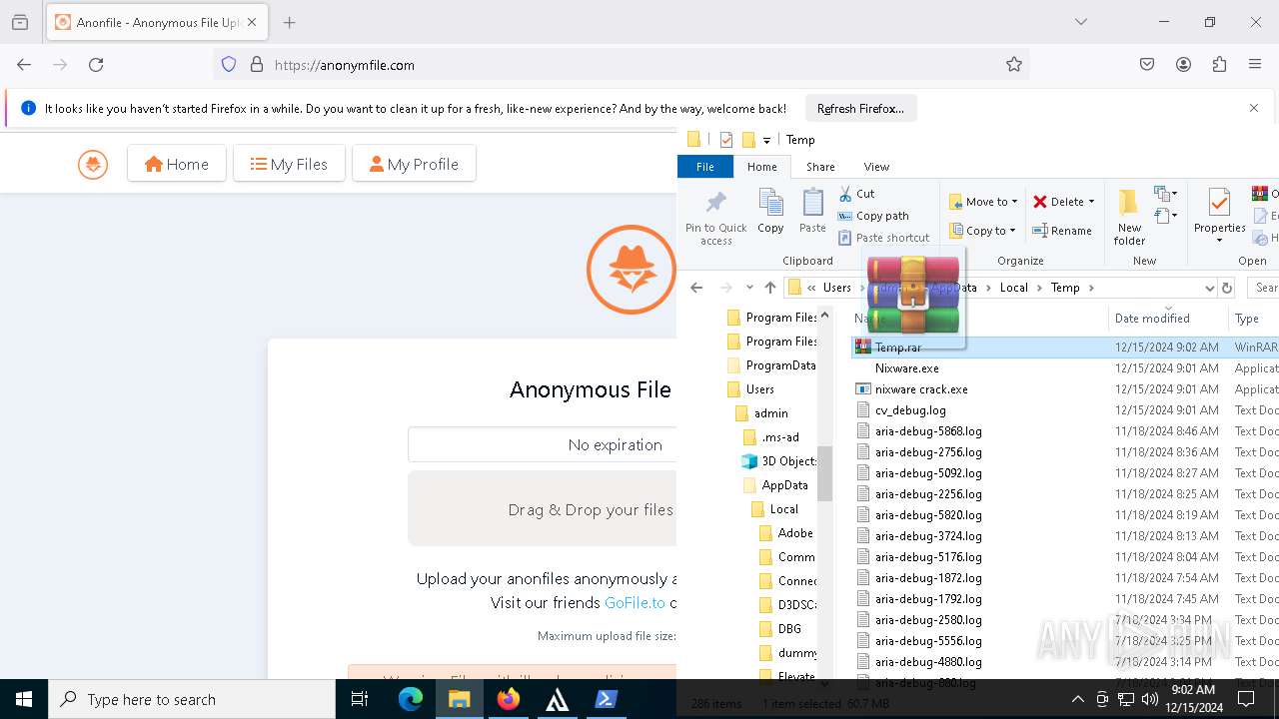Launch Microsoft Edge from taskbar
This screenshot has height=719, width=1279.
[x=411, y=699]
